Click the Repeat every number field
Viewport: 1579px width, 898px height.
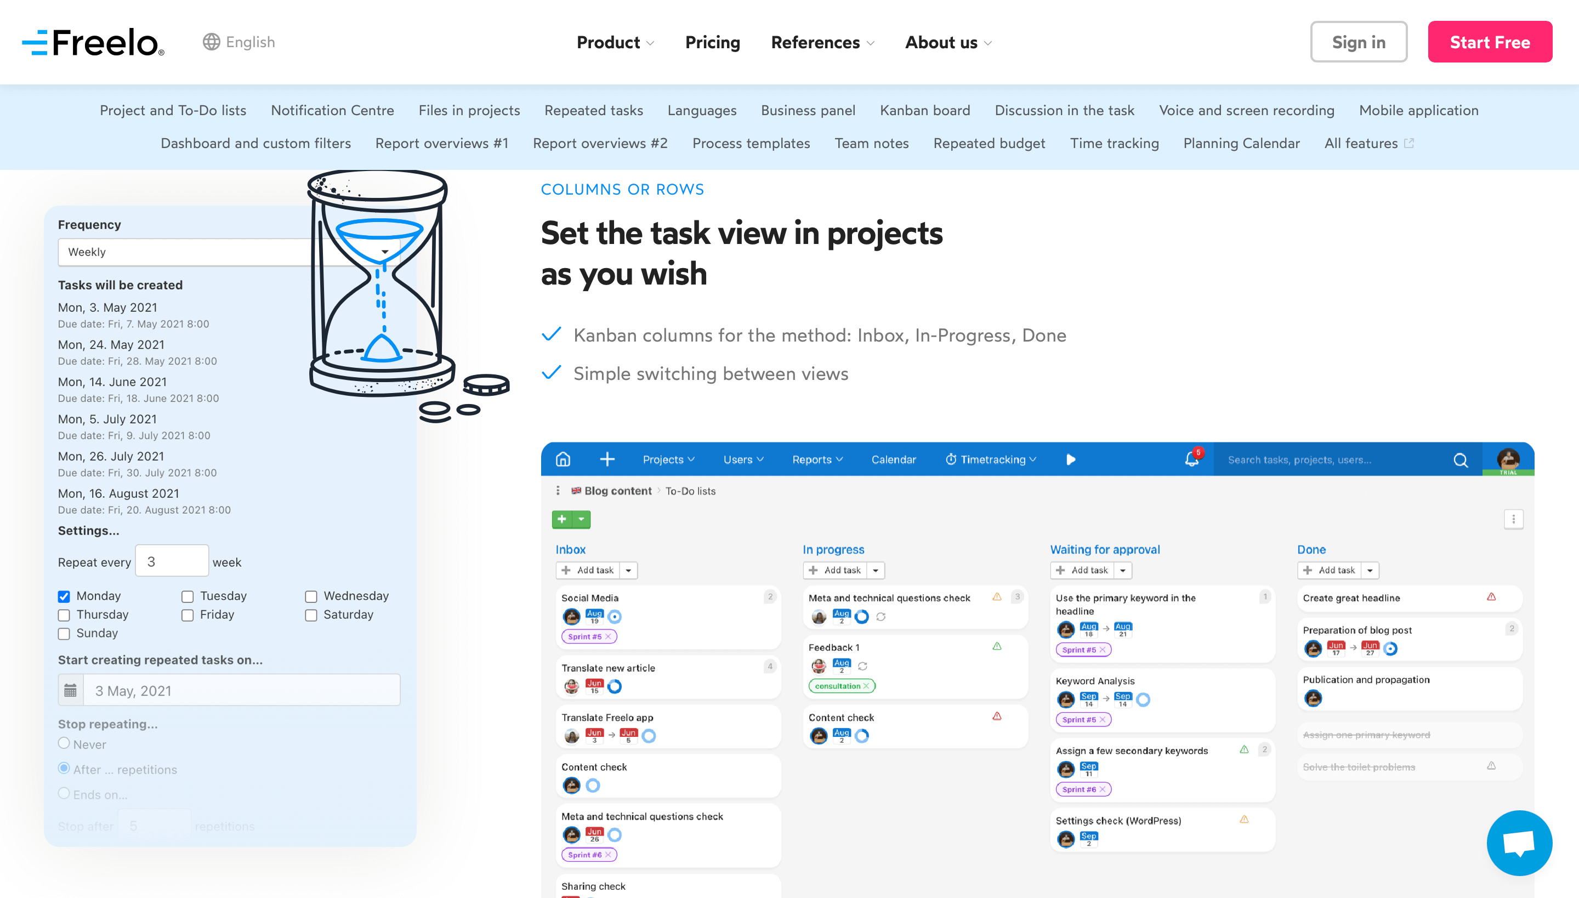coord(172,561)
